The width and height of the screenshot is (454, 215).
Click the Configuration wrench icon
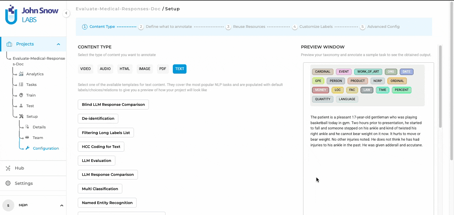[28, 148]
